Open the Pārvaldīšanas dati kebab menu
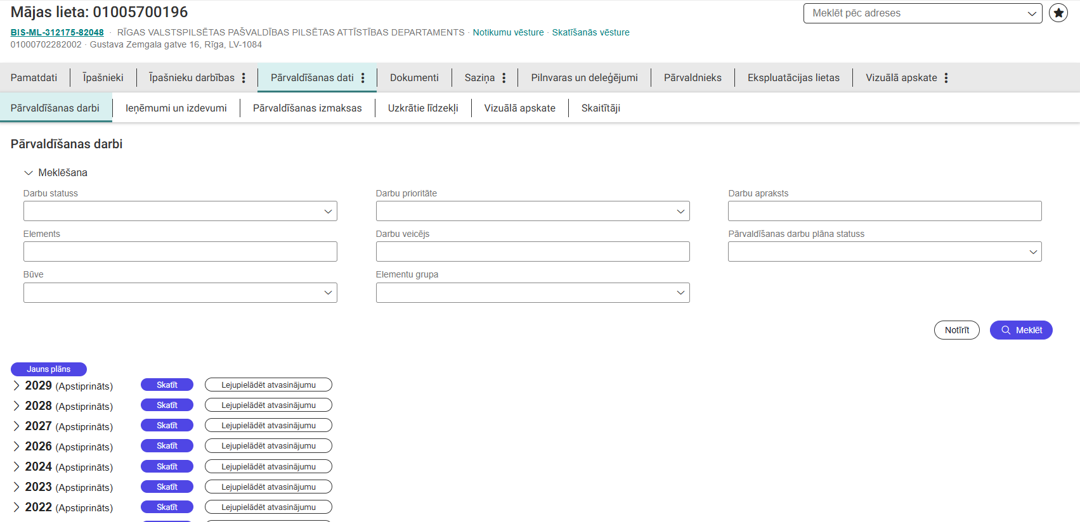The width and height of the screenshot is (1080, 522). click(363, 78)
